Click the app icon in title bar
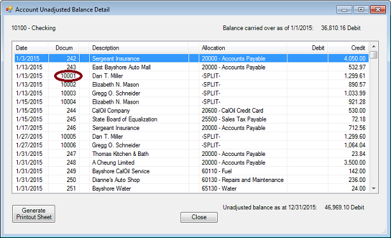 pos(9,10)
